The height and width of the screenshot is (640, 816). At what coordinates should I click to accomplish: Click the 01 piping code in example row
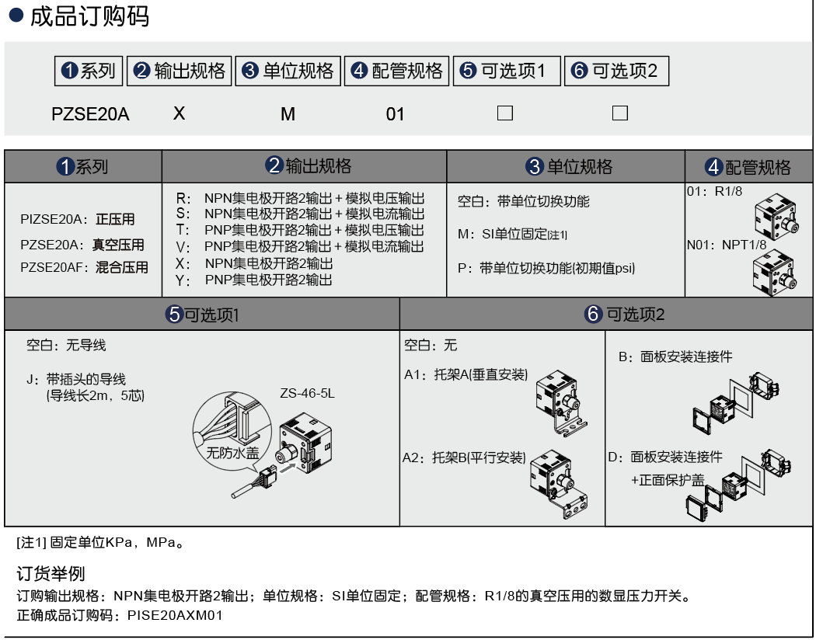click(x=395, y=114)
